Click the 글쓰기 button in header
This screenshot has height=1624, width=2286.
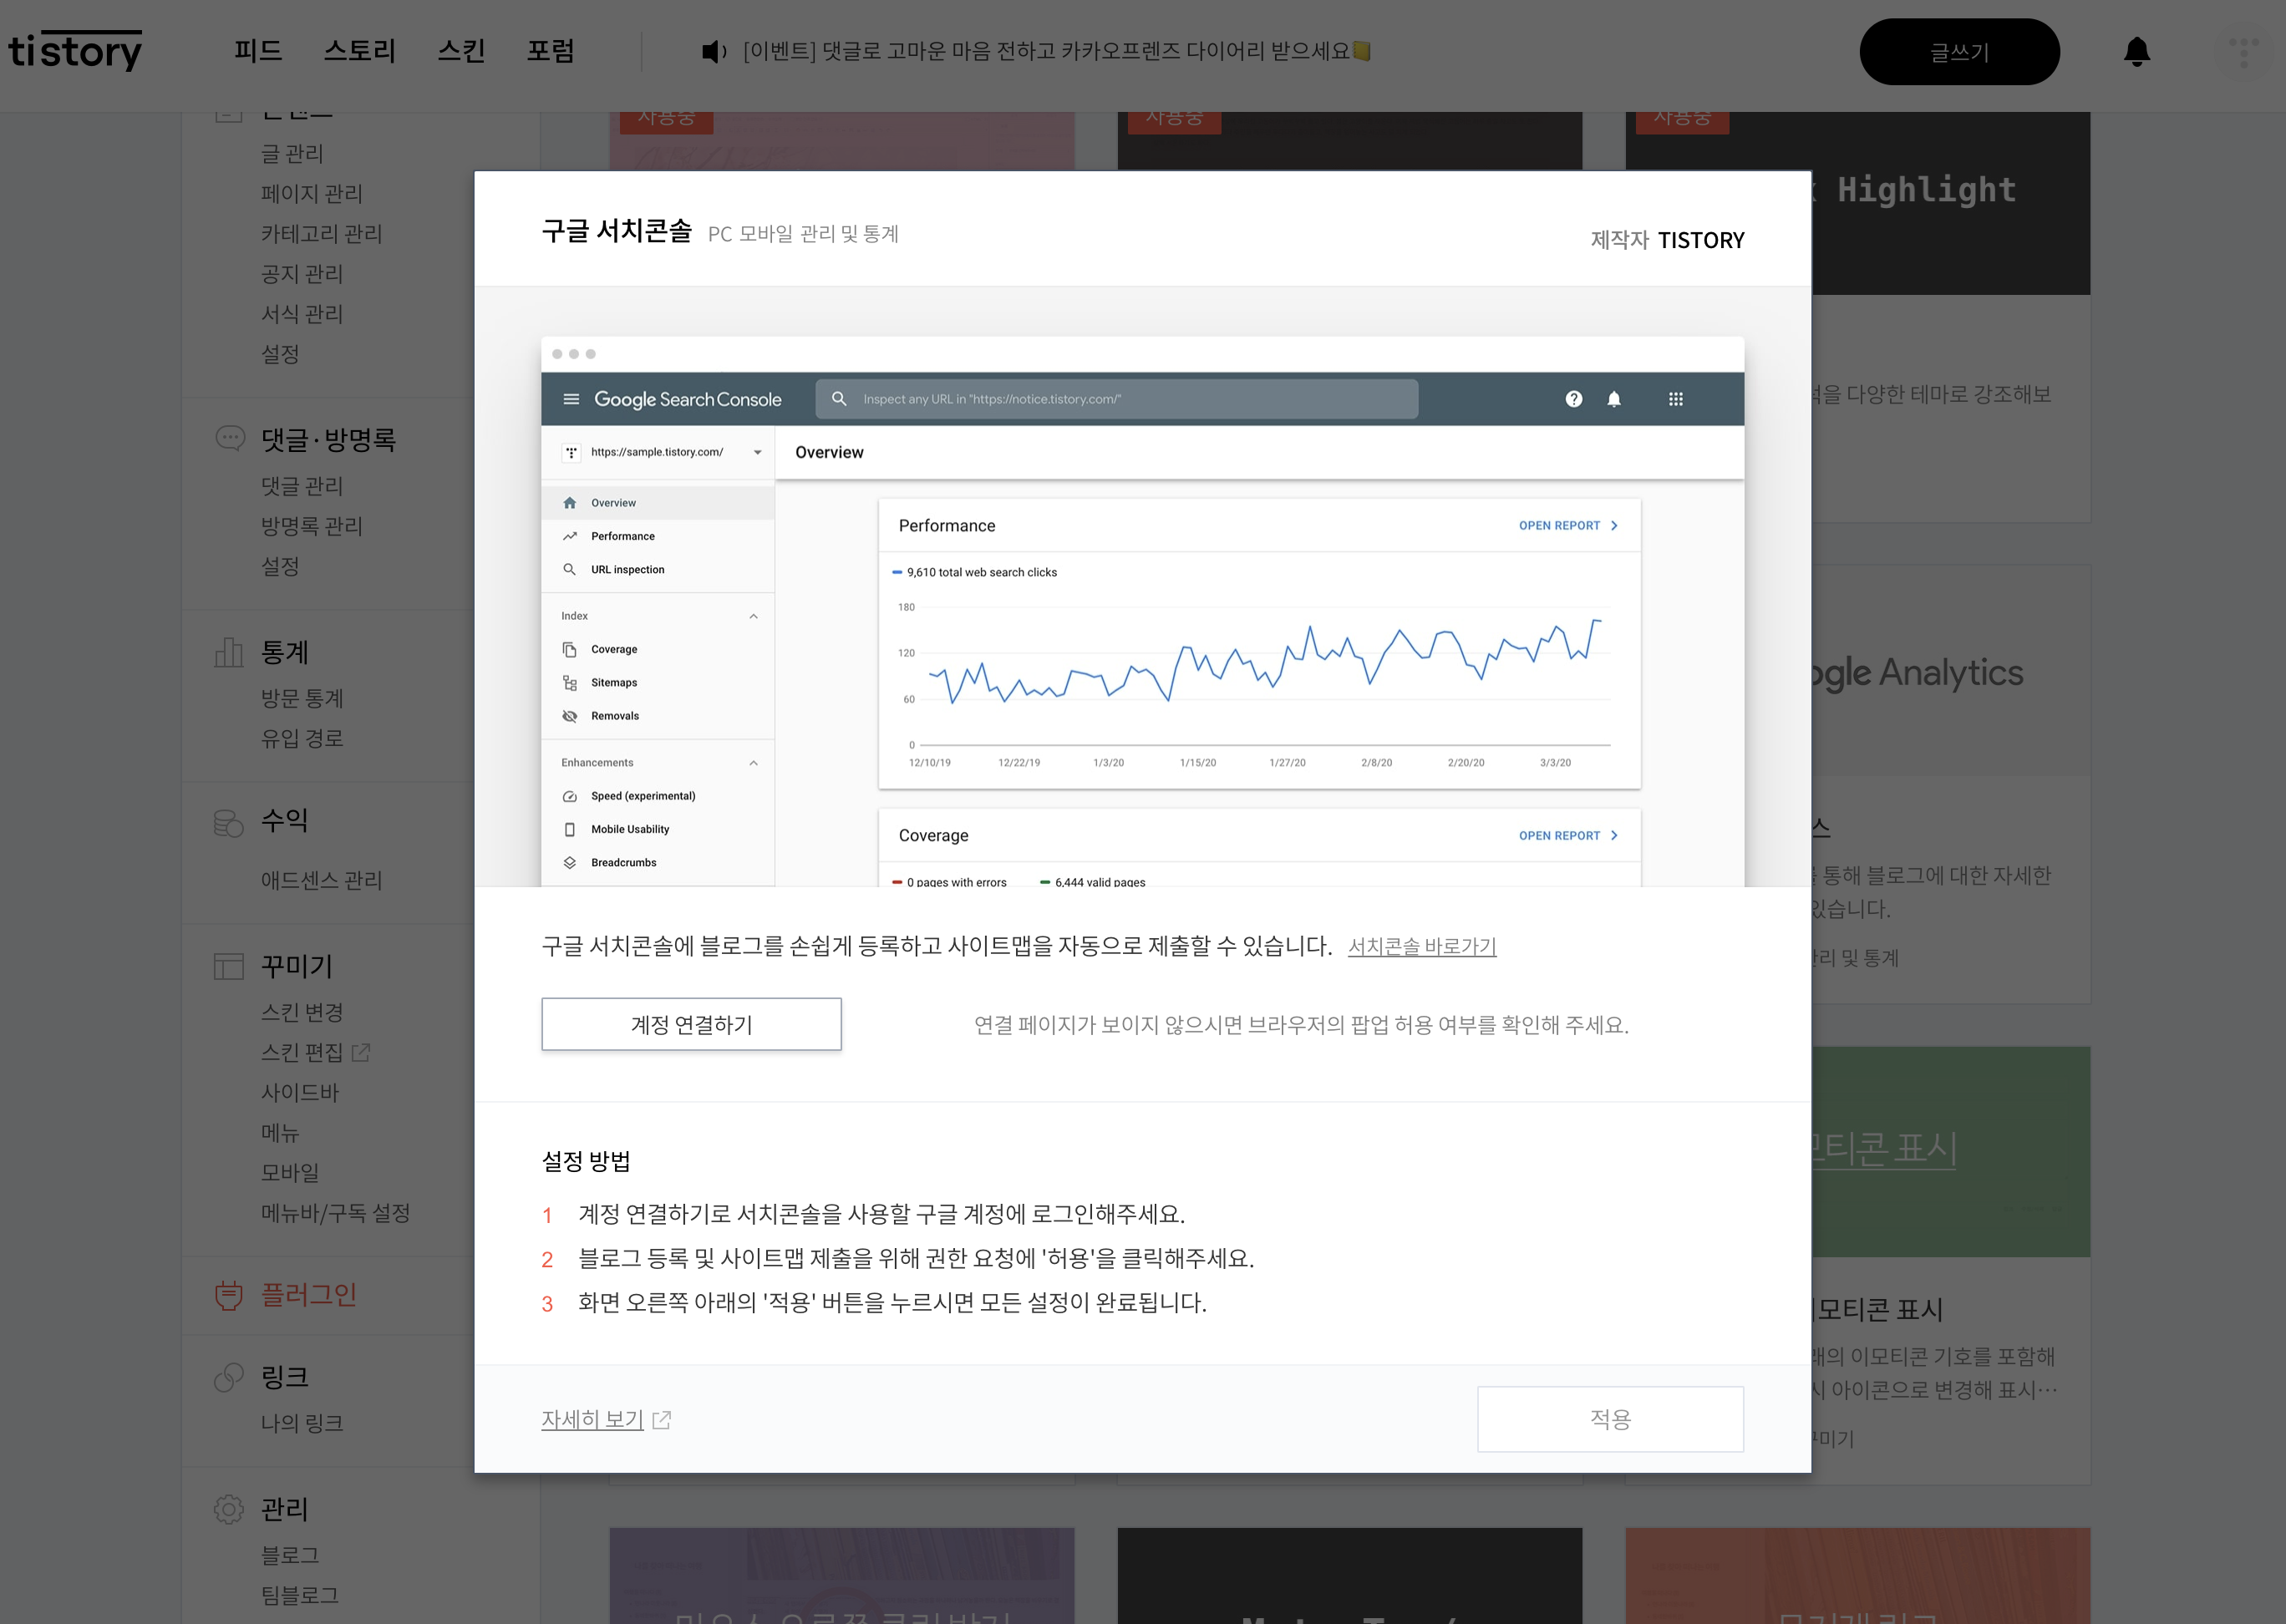tap(1958, 52)
